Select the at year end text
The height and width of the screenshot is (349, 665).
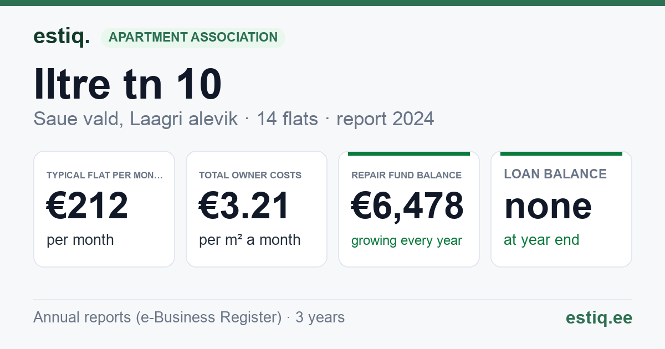point(541,240)
